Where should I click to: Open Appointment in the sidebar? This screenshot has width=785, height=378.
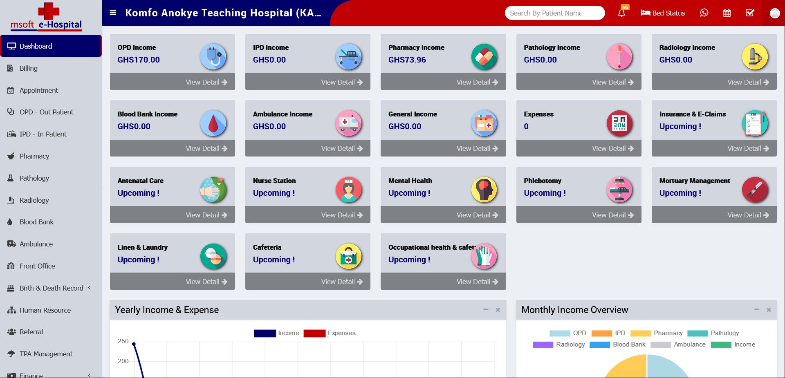[x=51, y=90]
